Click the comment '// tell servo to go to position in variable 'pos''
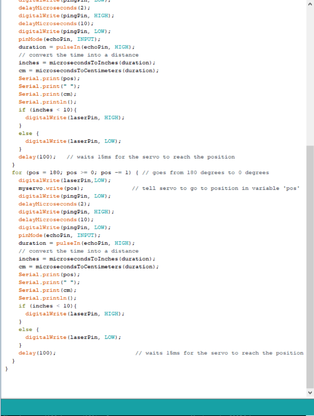 click(216, 188)
